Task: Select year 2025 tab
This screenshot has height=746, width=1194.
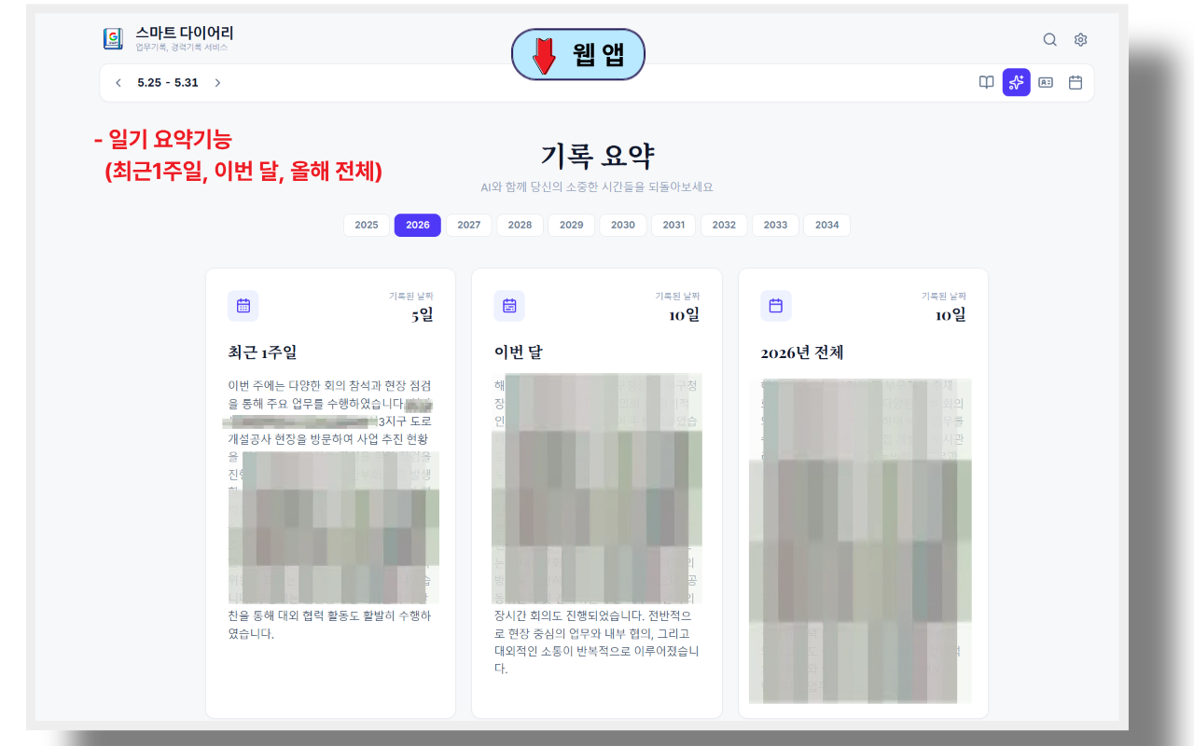Action: pyautogui.click(x=367, y=225)
